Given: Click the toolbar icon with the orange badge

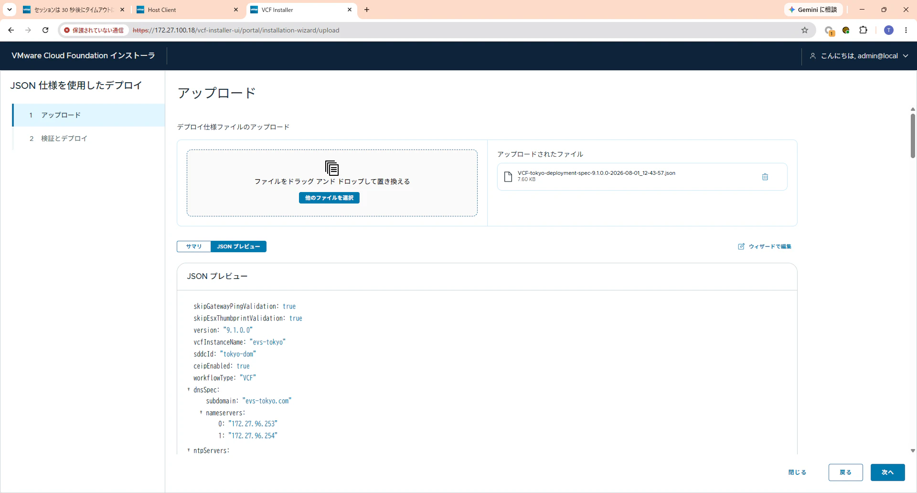Looking at the screenshot, I should [829, 31].
